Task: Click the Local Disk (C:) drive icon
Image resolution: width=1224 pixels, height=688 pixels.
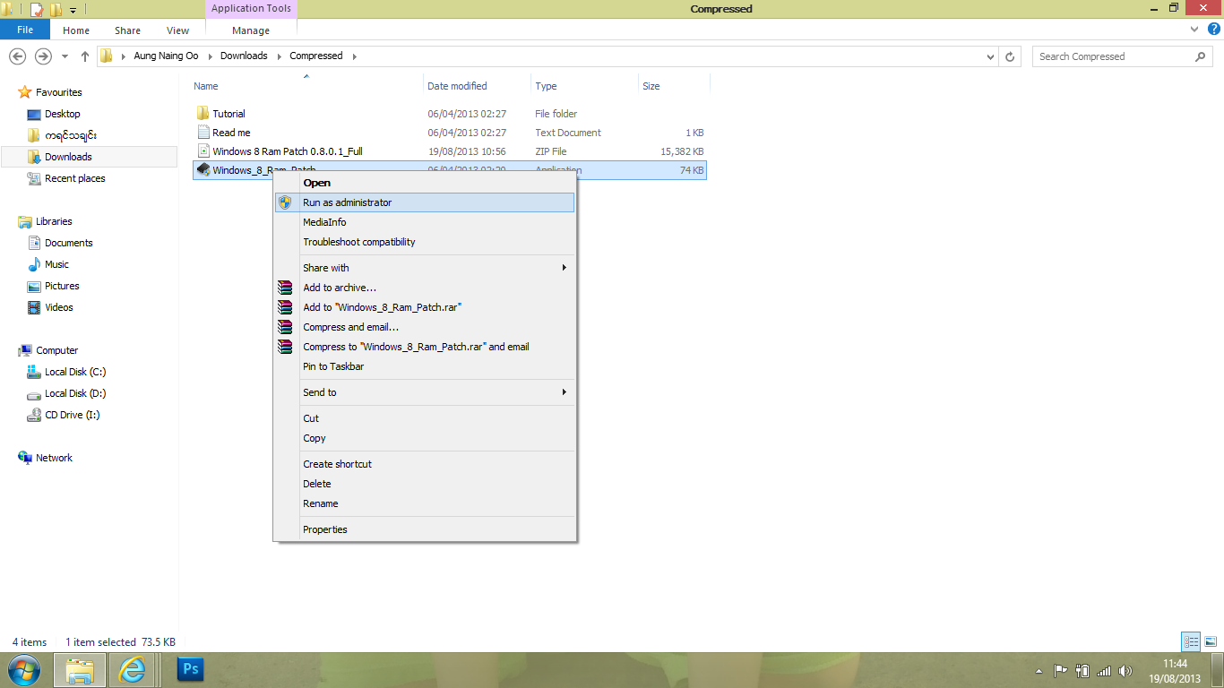Action: click(x=34, y=372)
